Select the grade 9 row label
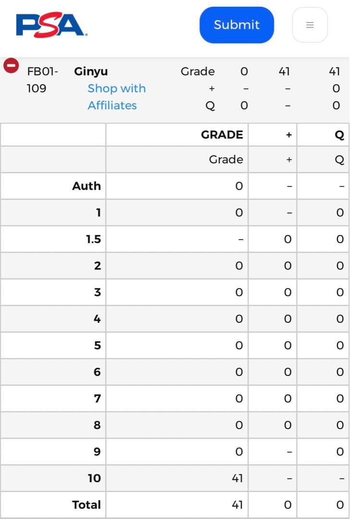 tap(97, 452)
